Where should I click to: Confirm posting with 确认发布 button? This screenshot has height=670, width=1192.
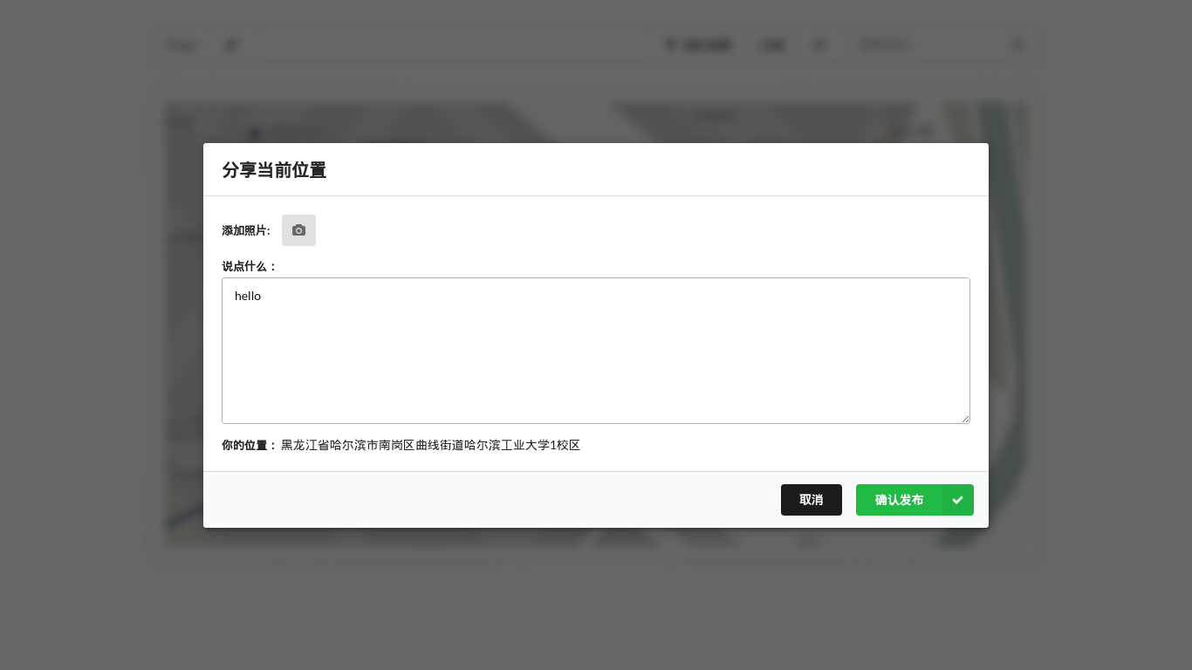click(915, 500)
